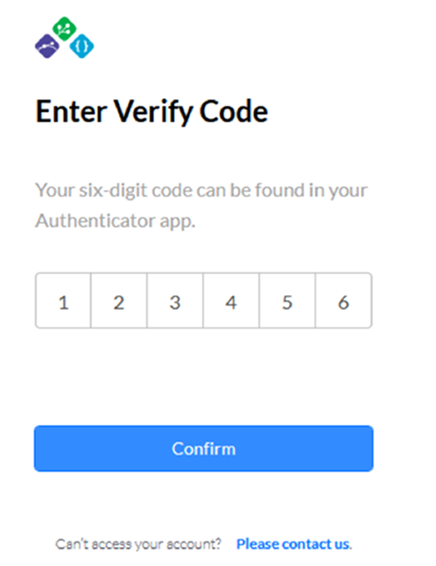Click the third verification digit box
This screenshot has height=566, width=436.
(x=175, y=300)
